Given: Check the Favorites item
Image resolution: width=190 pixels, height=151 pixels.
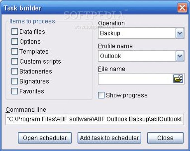Looking at the screenshot, I should point(15,91).
